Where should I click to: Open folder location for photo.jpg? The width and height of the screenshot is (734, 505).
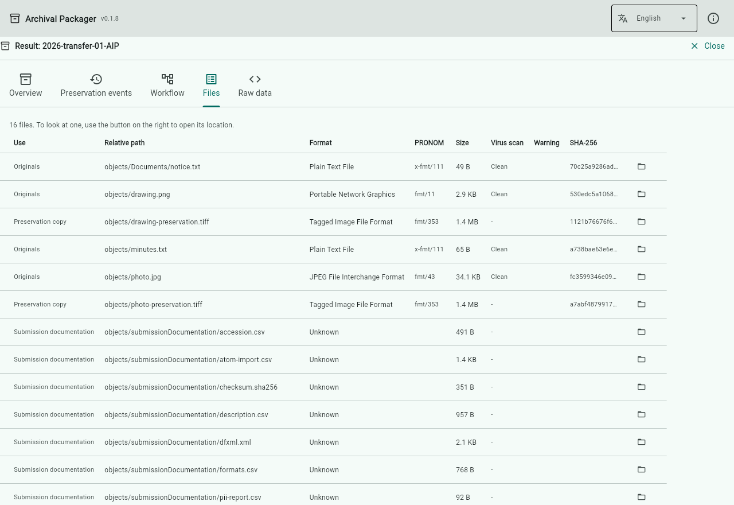pos(642,277)
